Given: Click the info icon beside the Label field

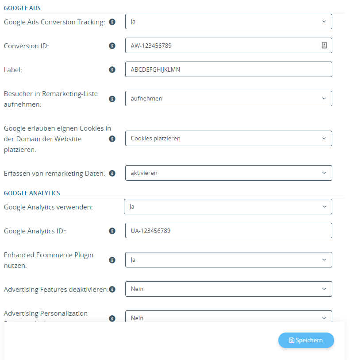Looking at the screenshot, I should pos(112,70).
